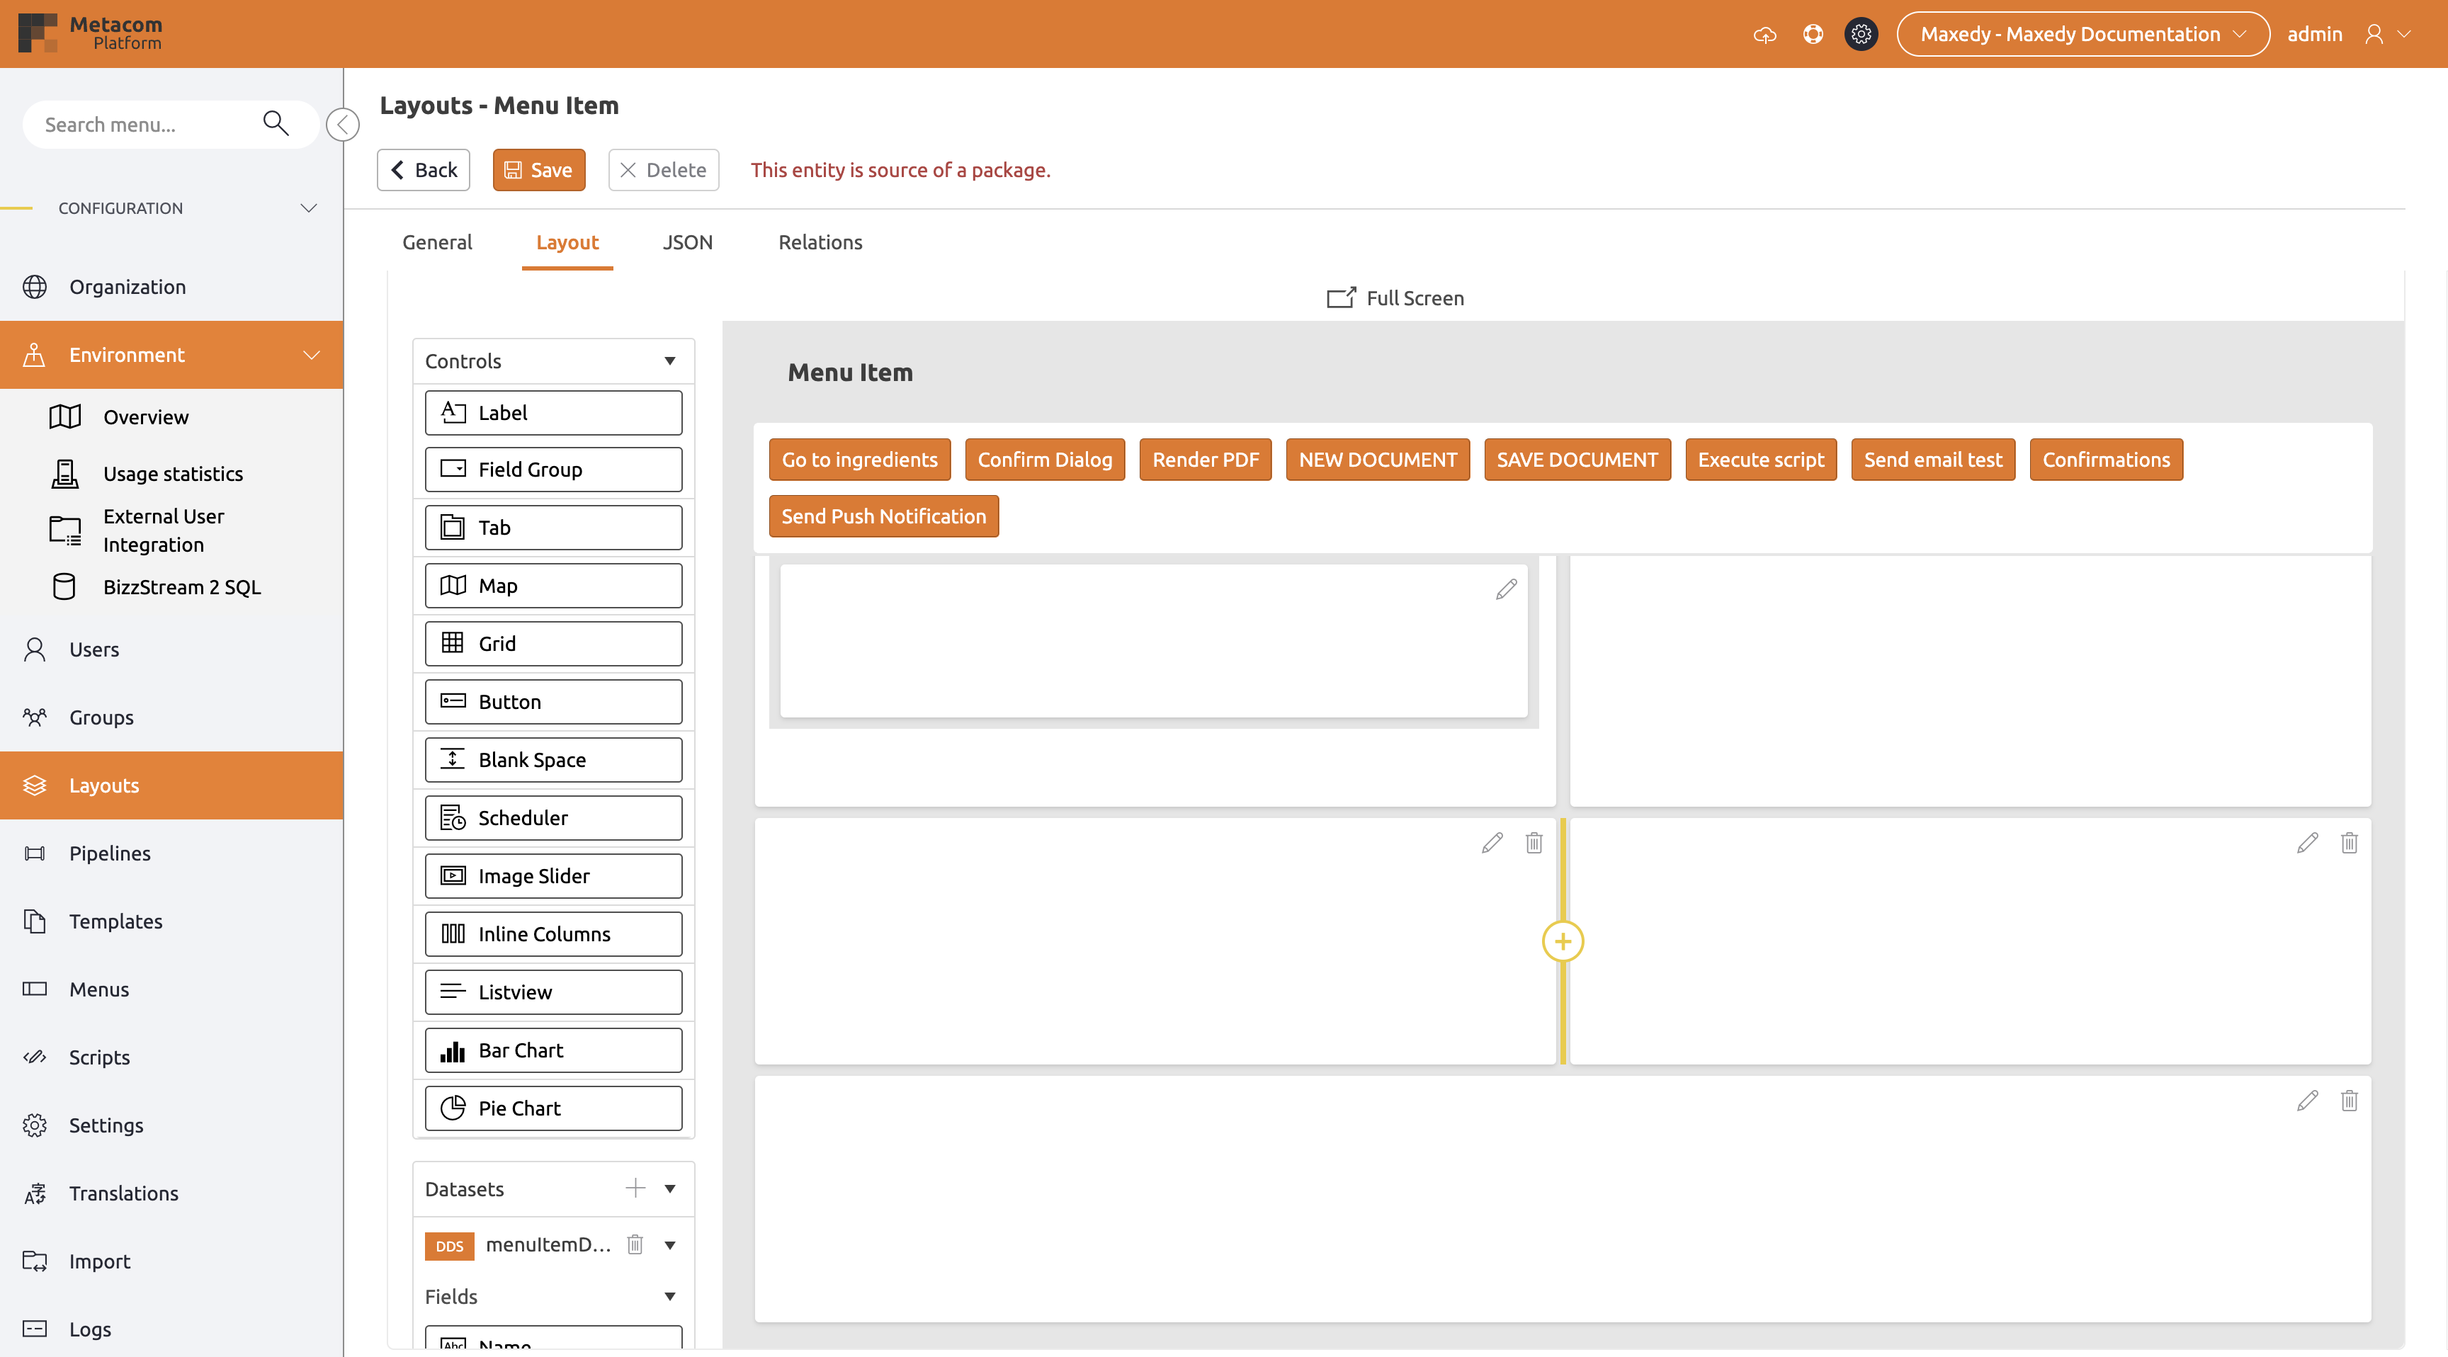Click the cloud upload icon in the header
Viewport: 2448px width, 1357px height.
(1766, 33)
